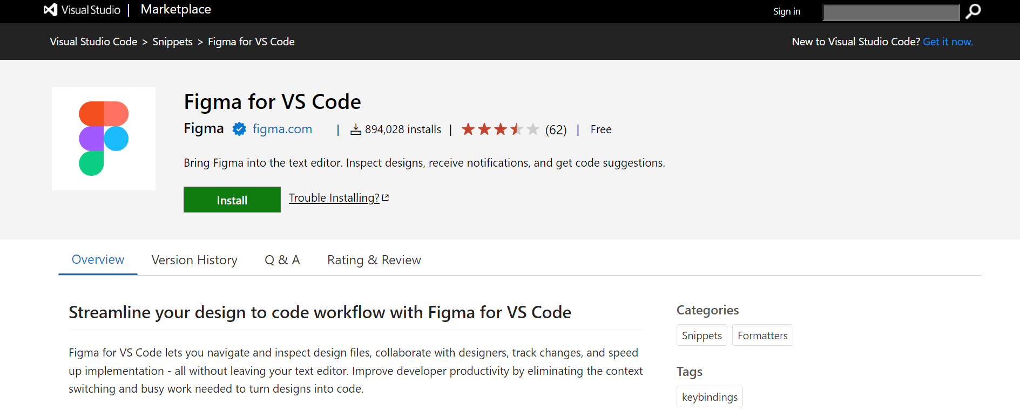Focus the Marketplace search input field
Viewport: 1020px width, 418px height.
(x=890, y=12)
